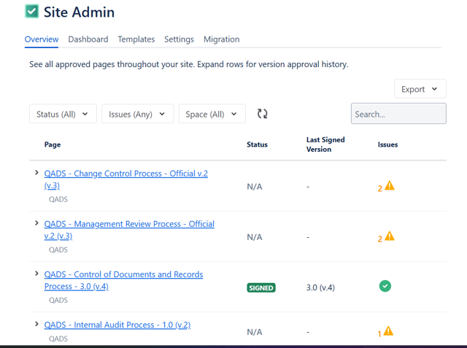Click the Search input field
467x348 pixels.
click(x=398, y=113)
